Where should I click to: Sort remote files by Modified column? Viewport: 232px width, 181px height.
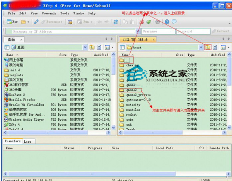[x=218, y=55]
